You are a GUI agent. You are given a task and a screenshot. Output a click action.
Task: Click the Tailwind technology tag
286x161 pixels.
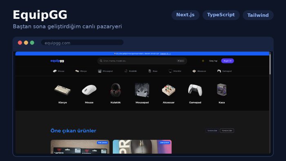[x=258, y=15]
